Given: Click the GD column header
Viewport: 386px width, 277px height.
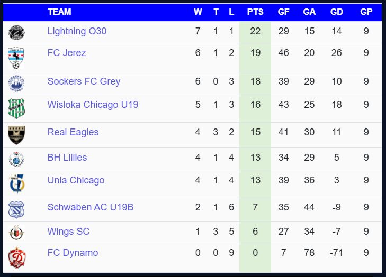Looking at the screenshot, I should click(336, 12).
